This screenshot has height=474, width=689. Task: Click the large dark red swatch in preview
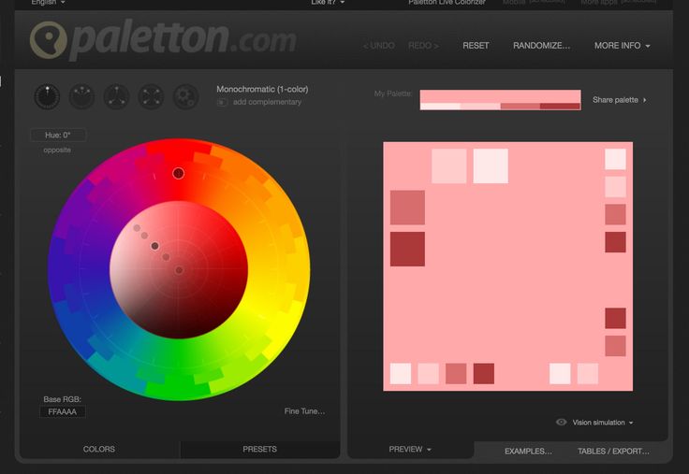407,249
